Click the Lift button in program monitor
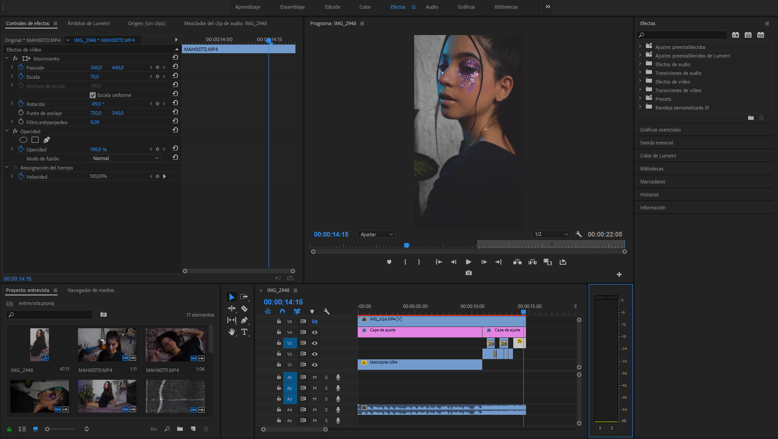Screen dimensions: 778x439 click(x=517, y=262)
